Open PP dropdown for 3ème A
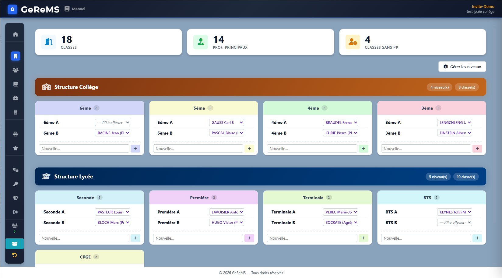 pyautogui.click(x=455, y=122)
